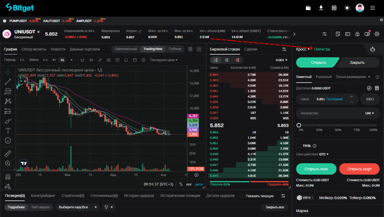Open the calculator icon near balance
Image resolution: width=384 pixels, height=217 pixels.
click(x=377, y=88)
